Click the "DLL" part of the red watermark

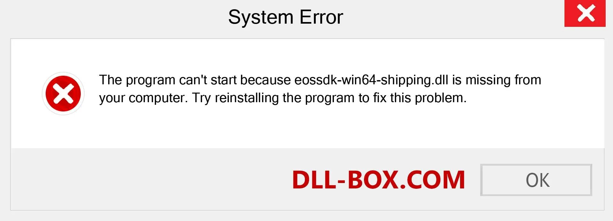click(314, 180)
